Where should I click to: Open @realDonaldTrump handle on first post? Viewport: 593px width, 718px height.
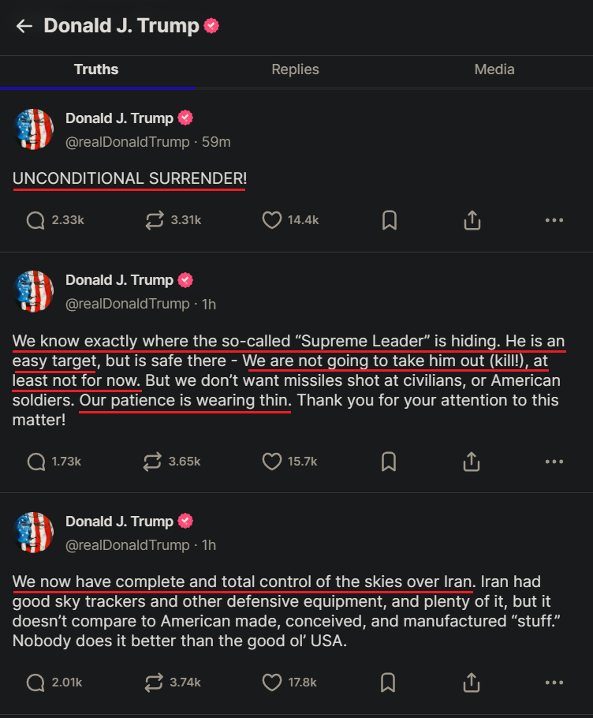(127, 142)
